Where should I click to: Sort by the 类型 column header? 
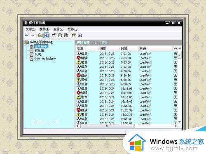(87, 49)
